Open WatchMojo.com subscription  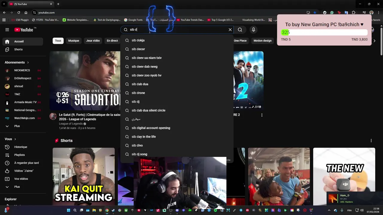point(23,118)
